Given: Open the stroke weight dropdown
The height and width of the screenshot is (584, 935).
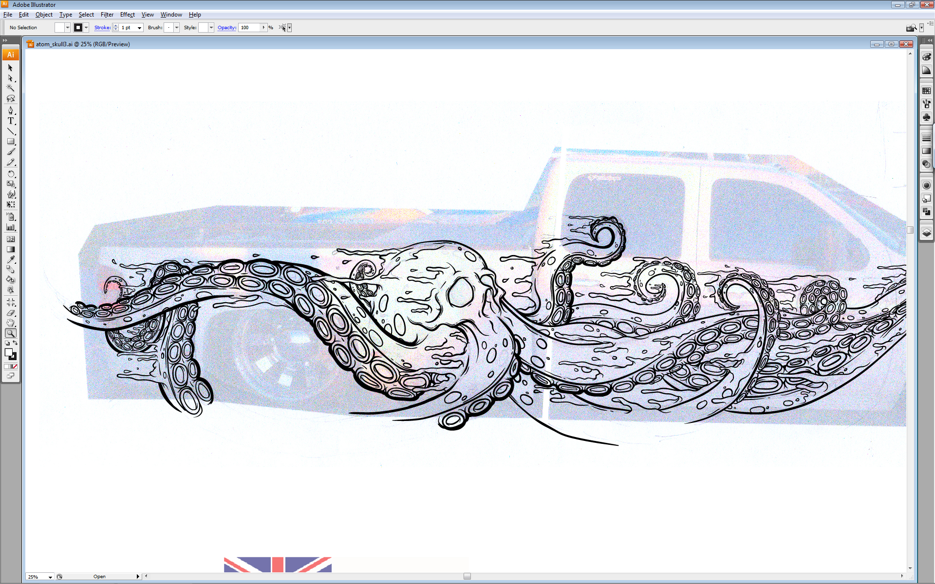Looking at the screenshot, I should click(x=139, y=28).
